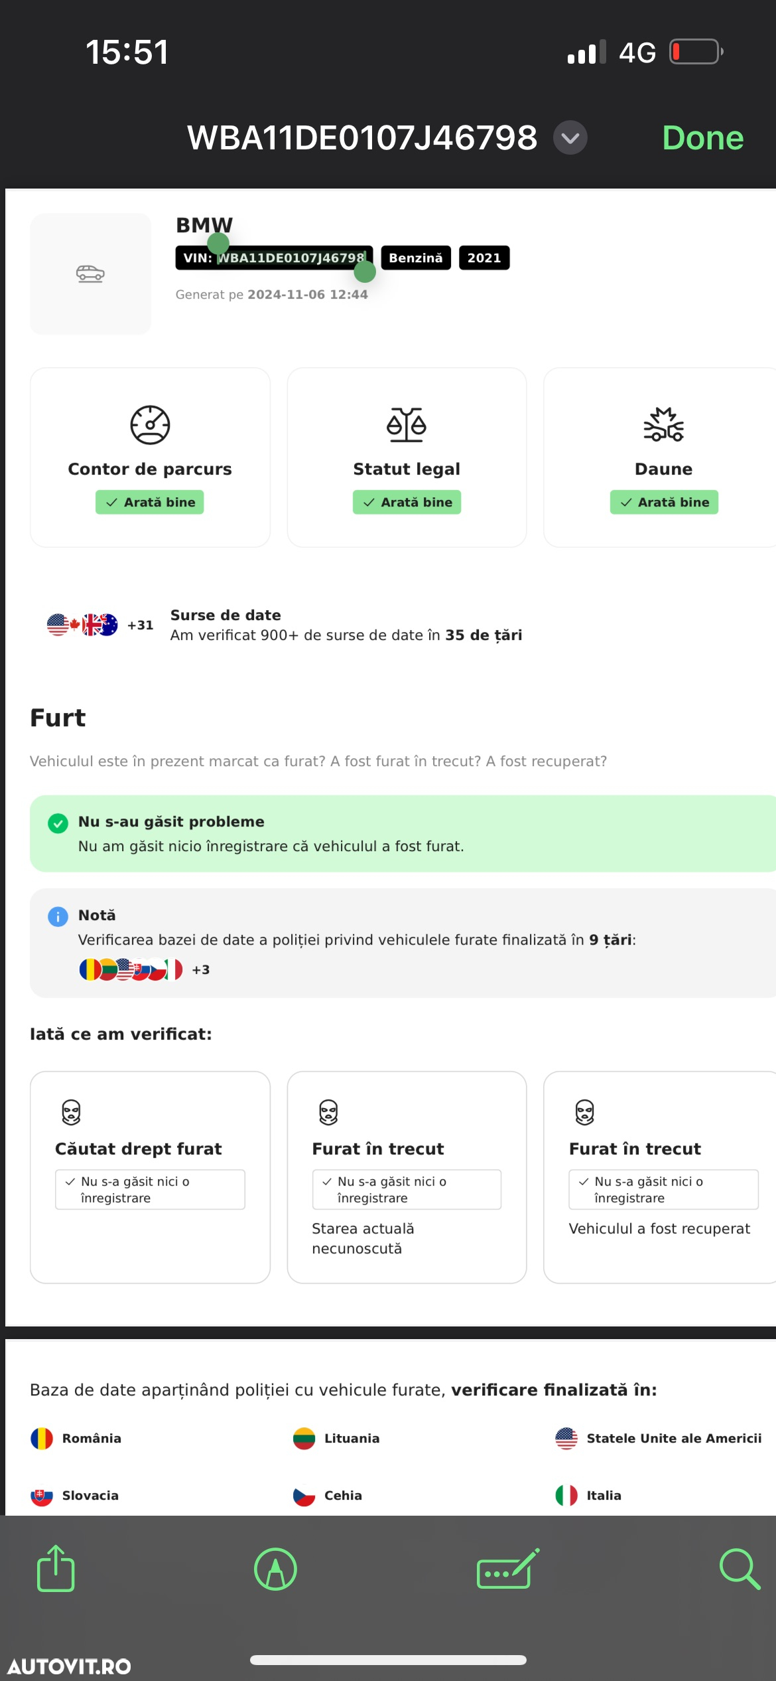This screenshot has height=1681, width=776.
Task: Tap the car placeholder thumbnail
Action: [x=90, y=274]
